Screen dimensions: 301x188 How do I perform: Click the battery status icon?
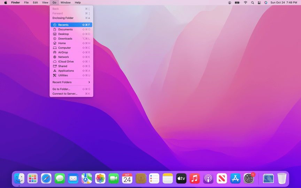[237, 3]
